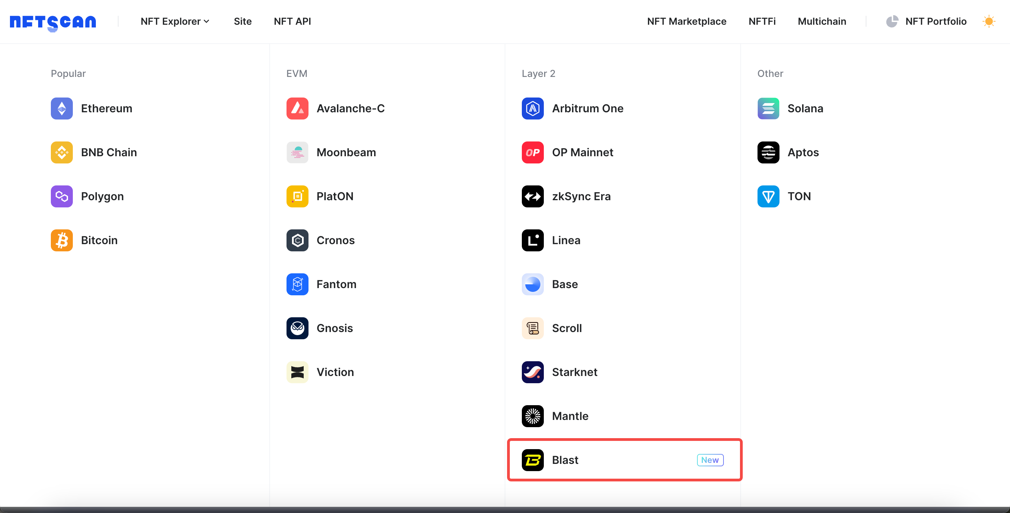Click the Ethereum blockchain icon
1010x513 pixels.
(62, 109)
